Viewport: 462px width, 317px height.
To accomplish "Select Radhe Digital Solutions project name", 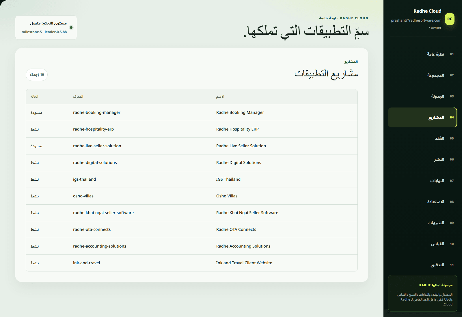I will pyautogui.click(x=239, y=163).
